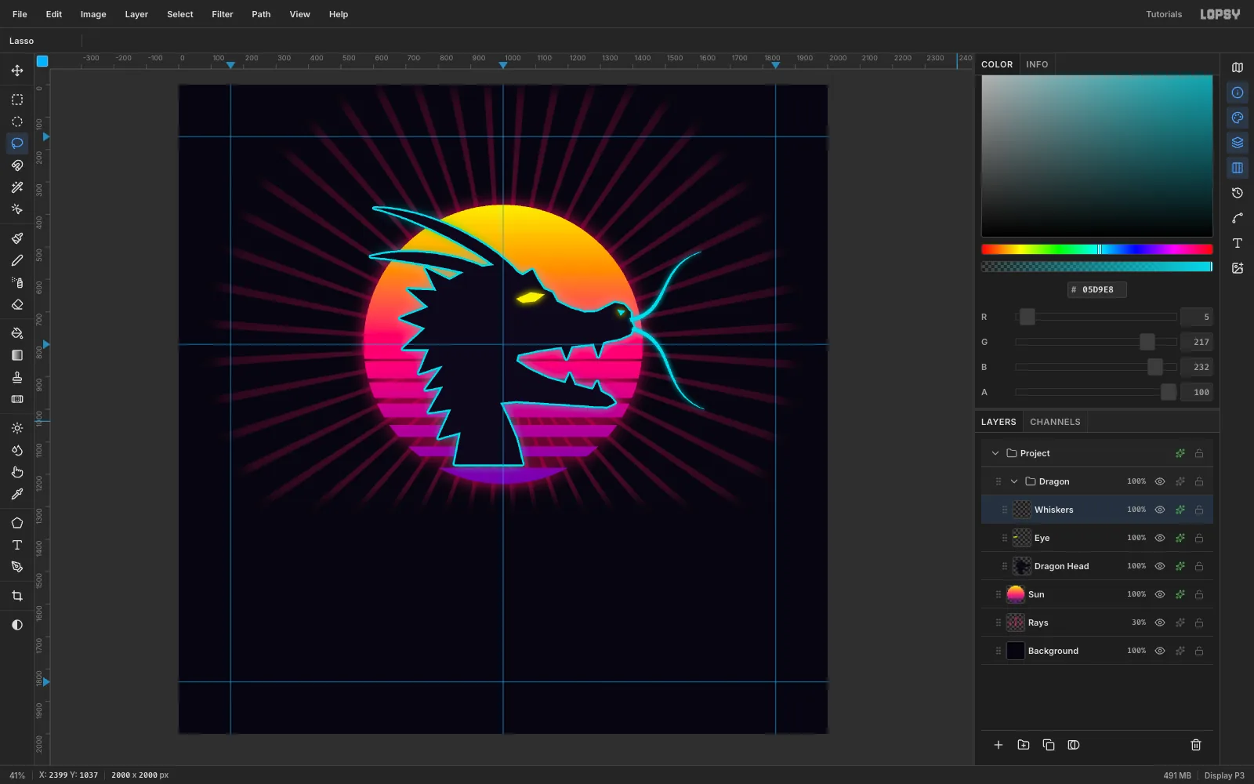Select the Smudge finger tool

pyautogui.click(x=17, y=472)
